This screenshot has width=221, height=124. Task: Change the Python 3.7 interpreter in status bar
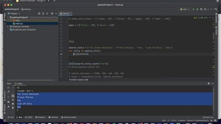(198, 121)
